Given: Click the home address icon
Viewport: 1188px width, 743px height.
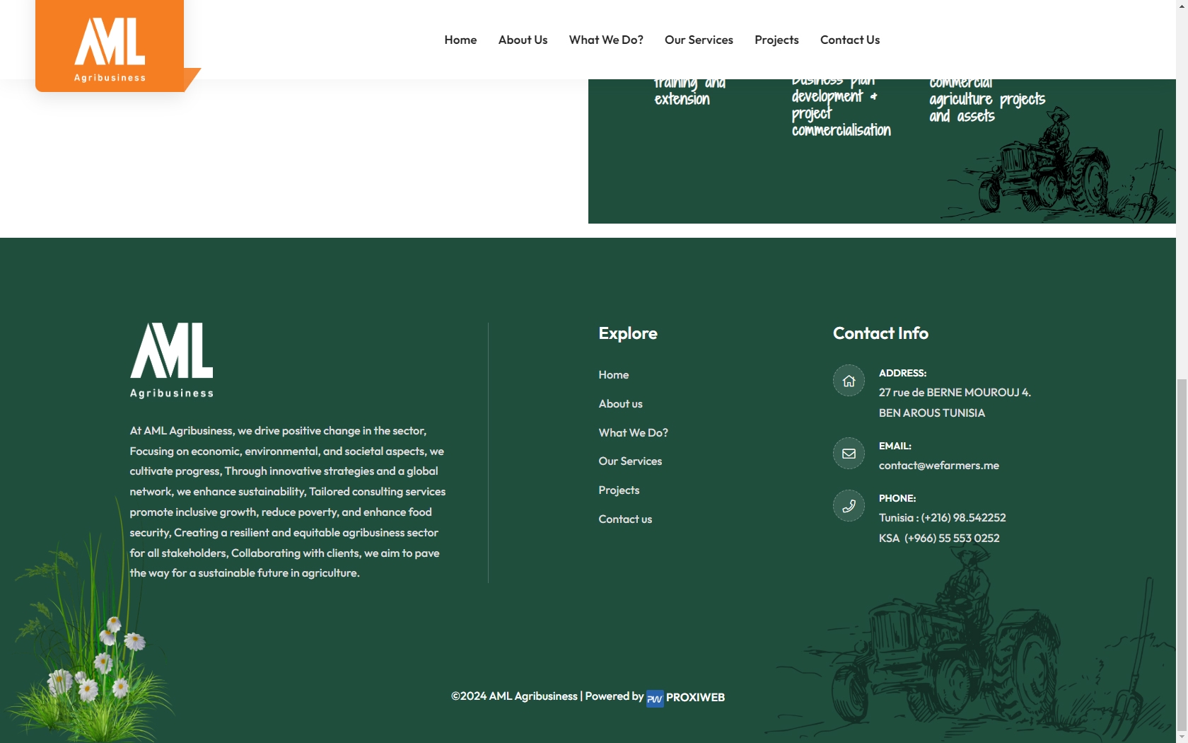Looking at the screenshot, I should pos(849,381).
